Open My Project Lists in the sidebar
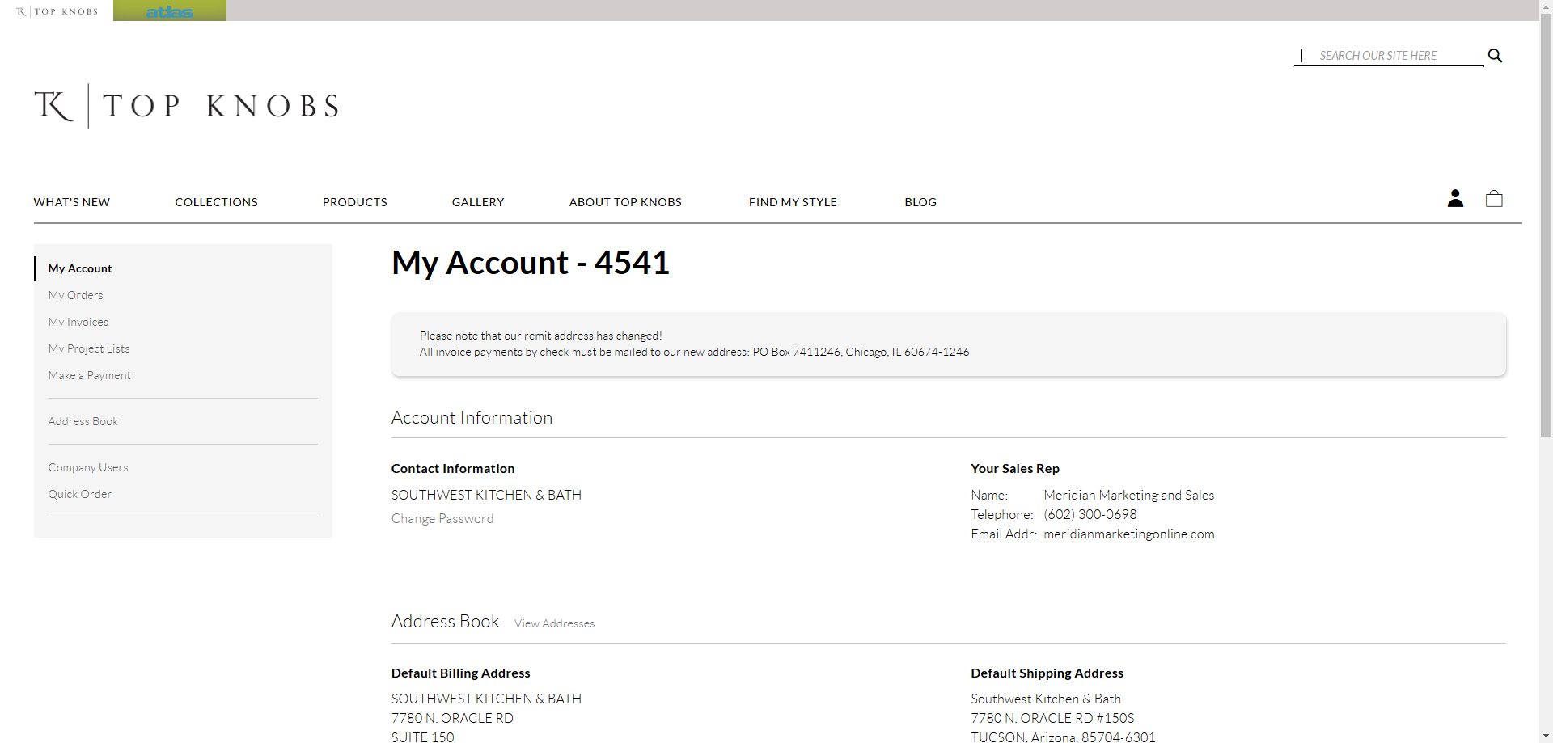1553x743 pixels. coord(89,348)
